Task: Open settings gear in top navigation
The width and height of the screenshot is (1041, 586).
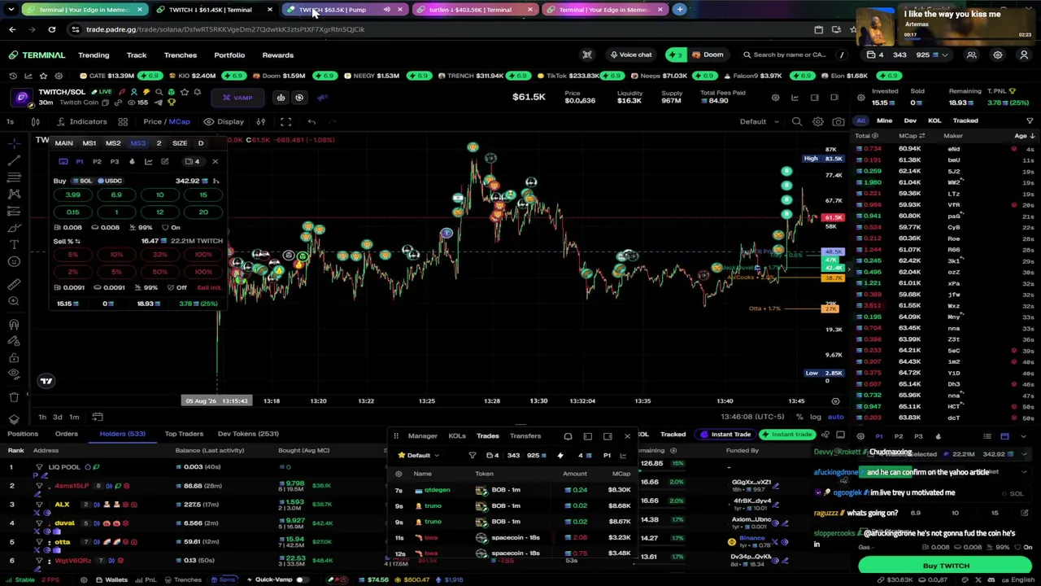Action: pyautogui.click(x=998, y=55)
